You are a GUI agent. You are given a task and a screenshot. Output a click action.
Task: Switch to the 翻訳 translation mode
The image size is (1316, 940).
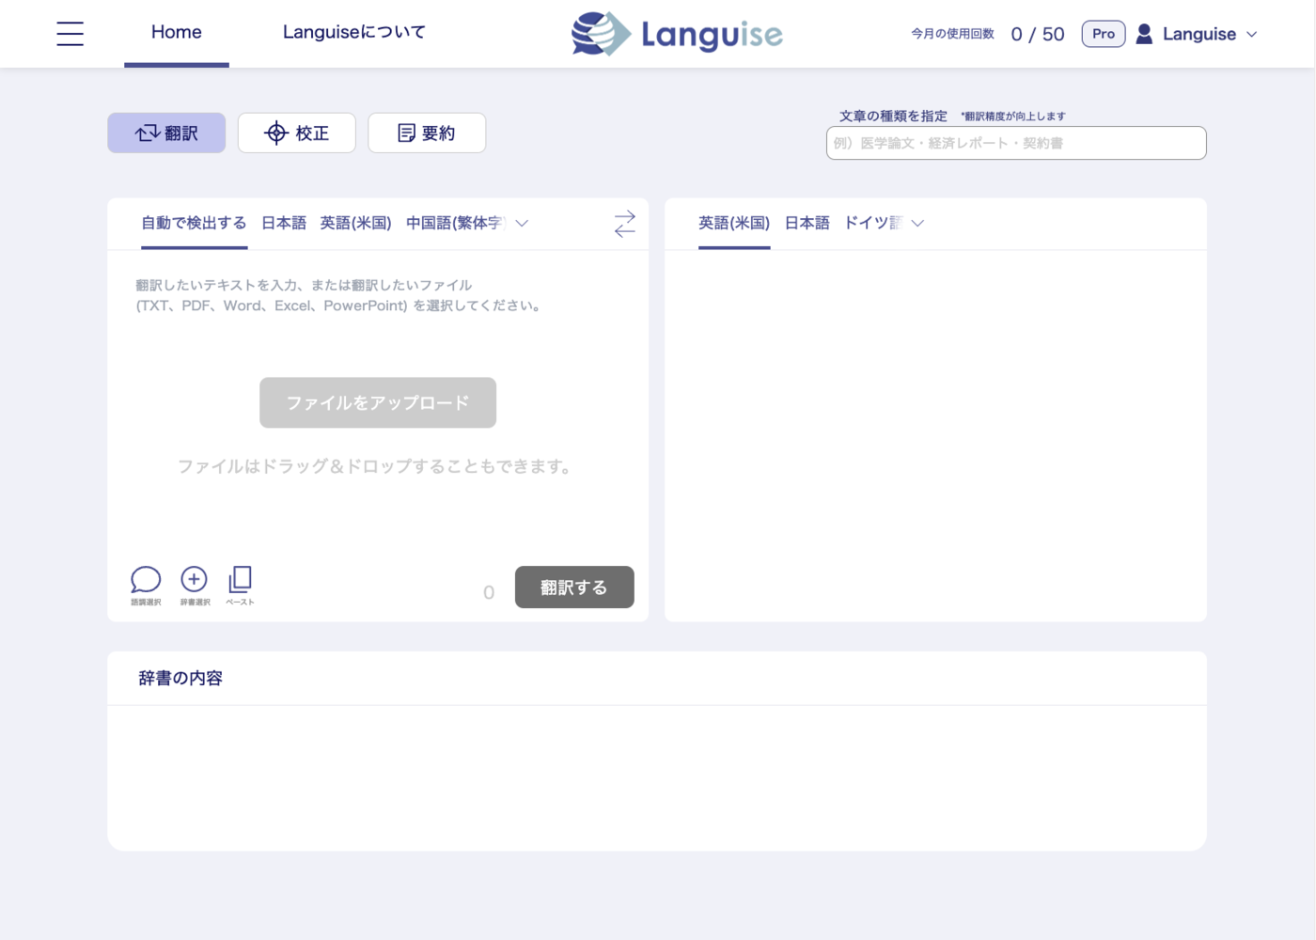pyautogui.click(x=166, y=133)
